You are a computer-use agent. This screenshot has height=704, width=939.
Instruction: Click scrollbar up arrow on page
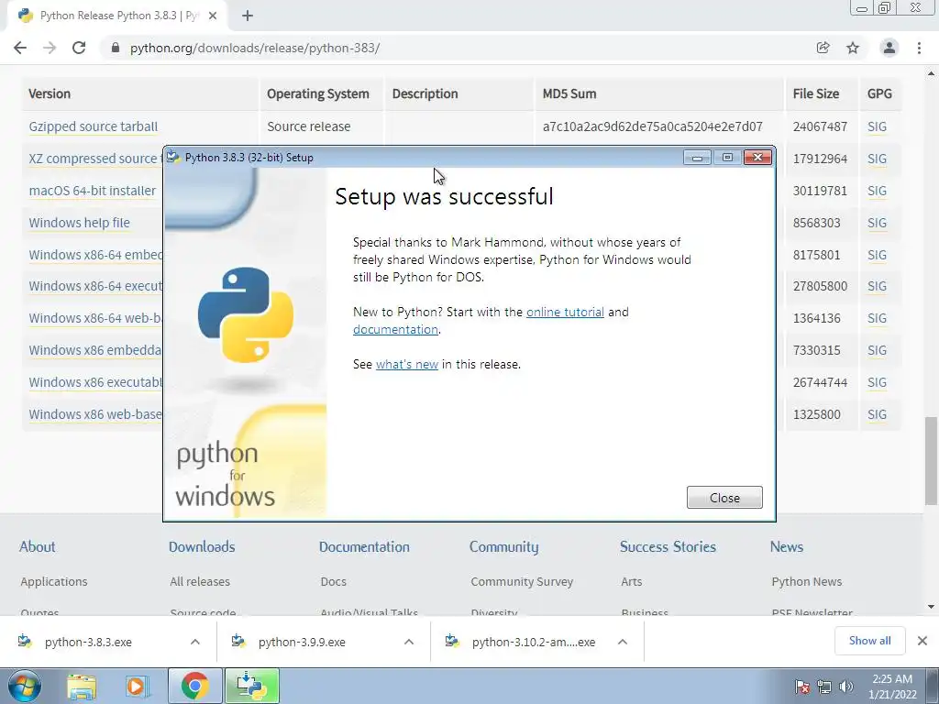coord(931,73)
